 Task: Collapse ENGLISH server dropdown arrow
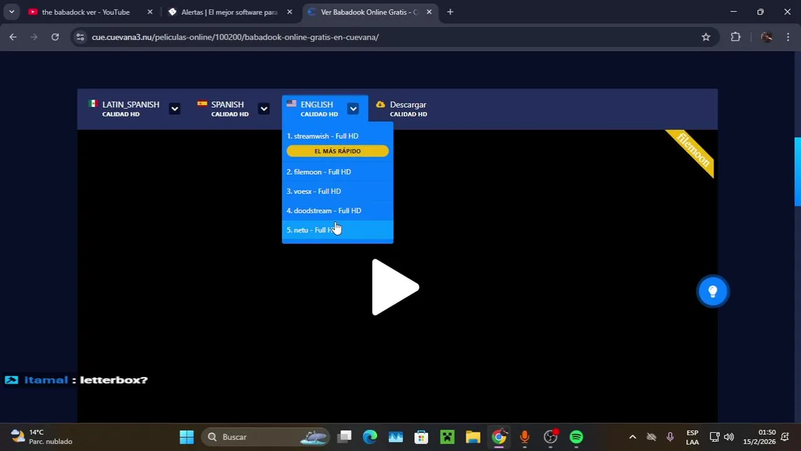pos(353,109)
